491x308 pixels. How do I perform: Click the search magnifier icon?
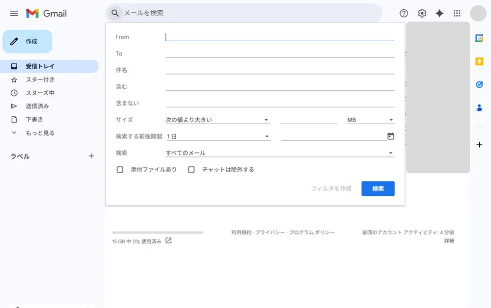[x=115, y=13]
